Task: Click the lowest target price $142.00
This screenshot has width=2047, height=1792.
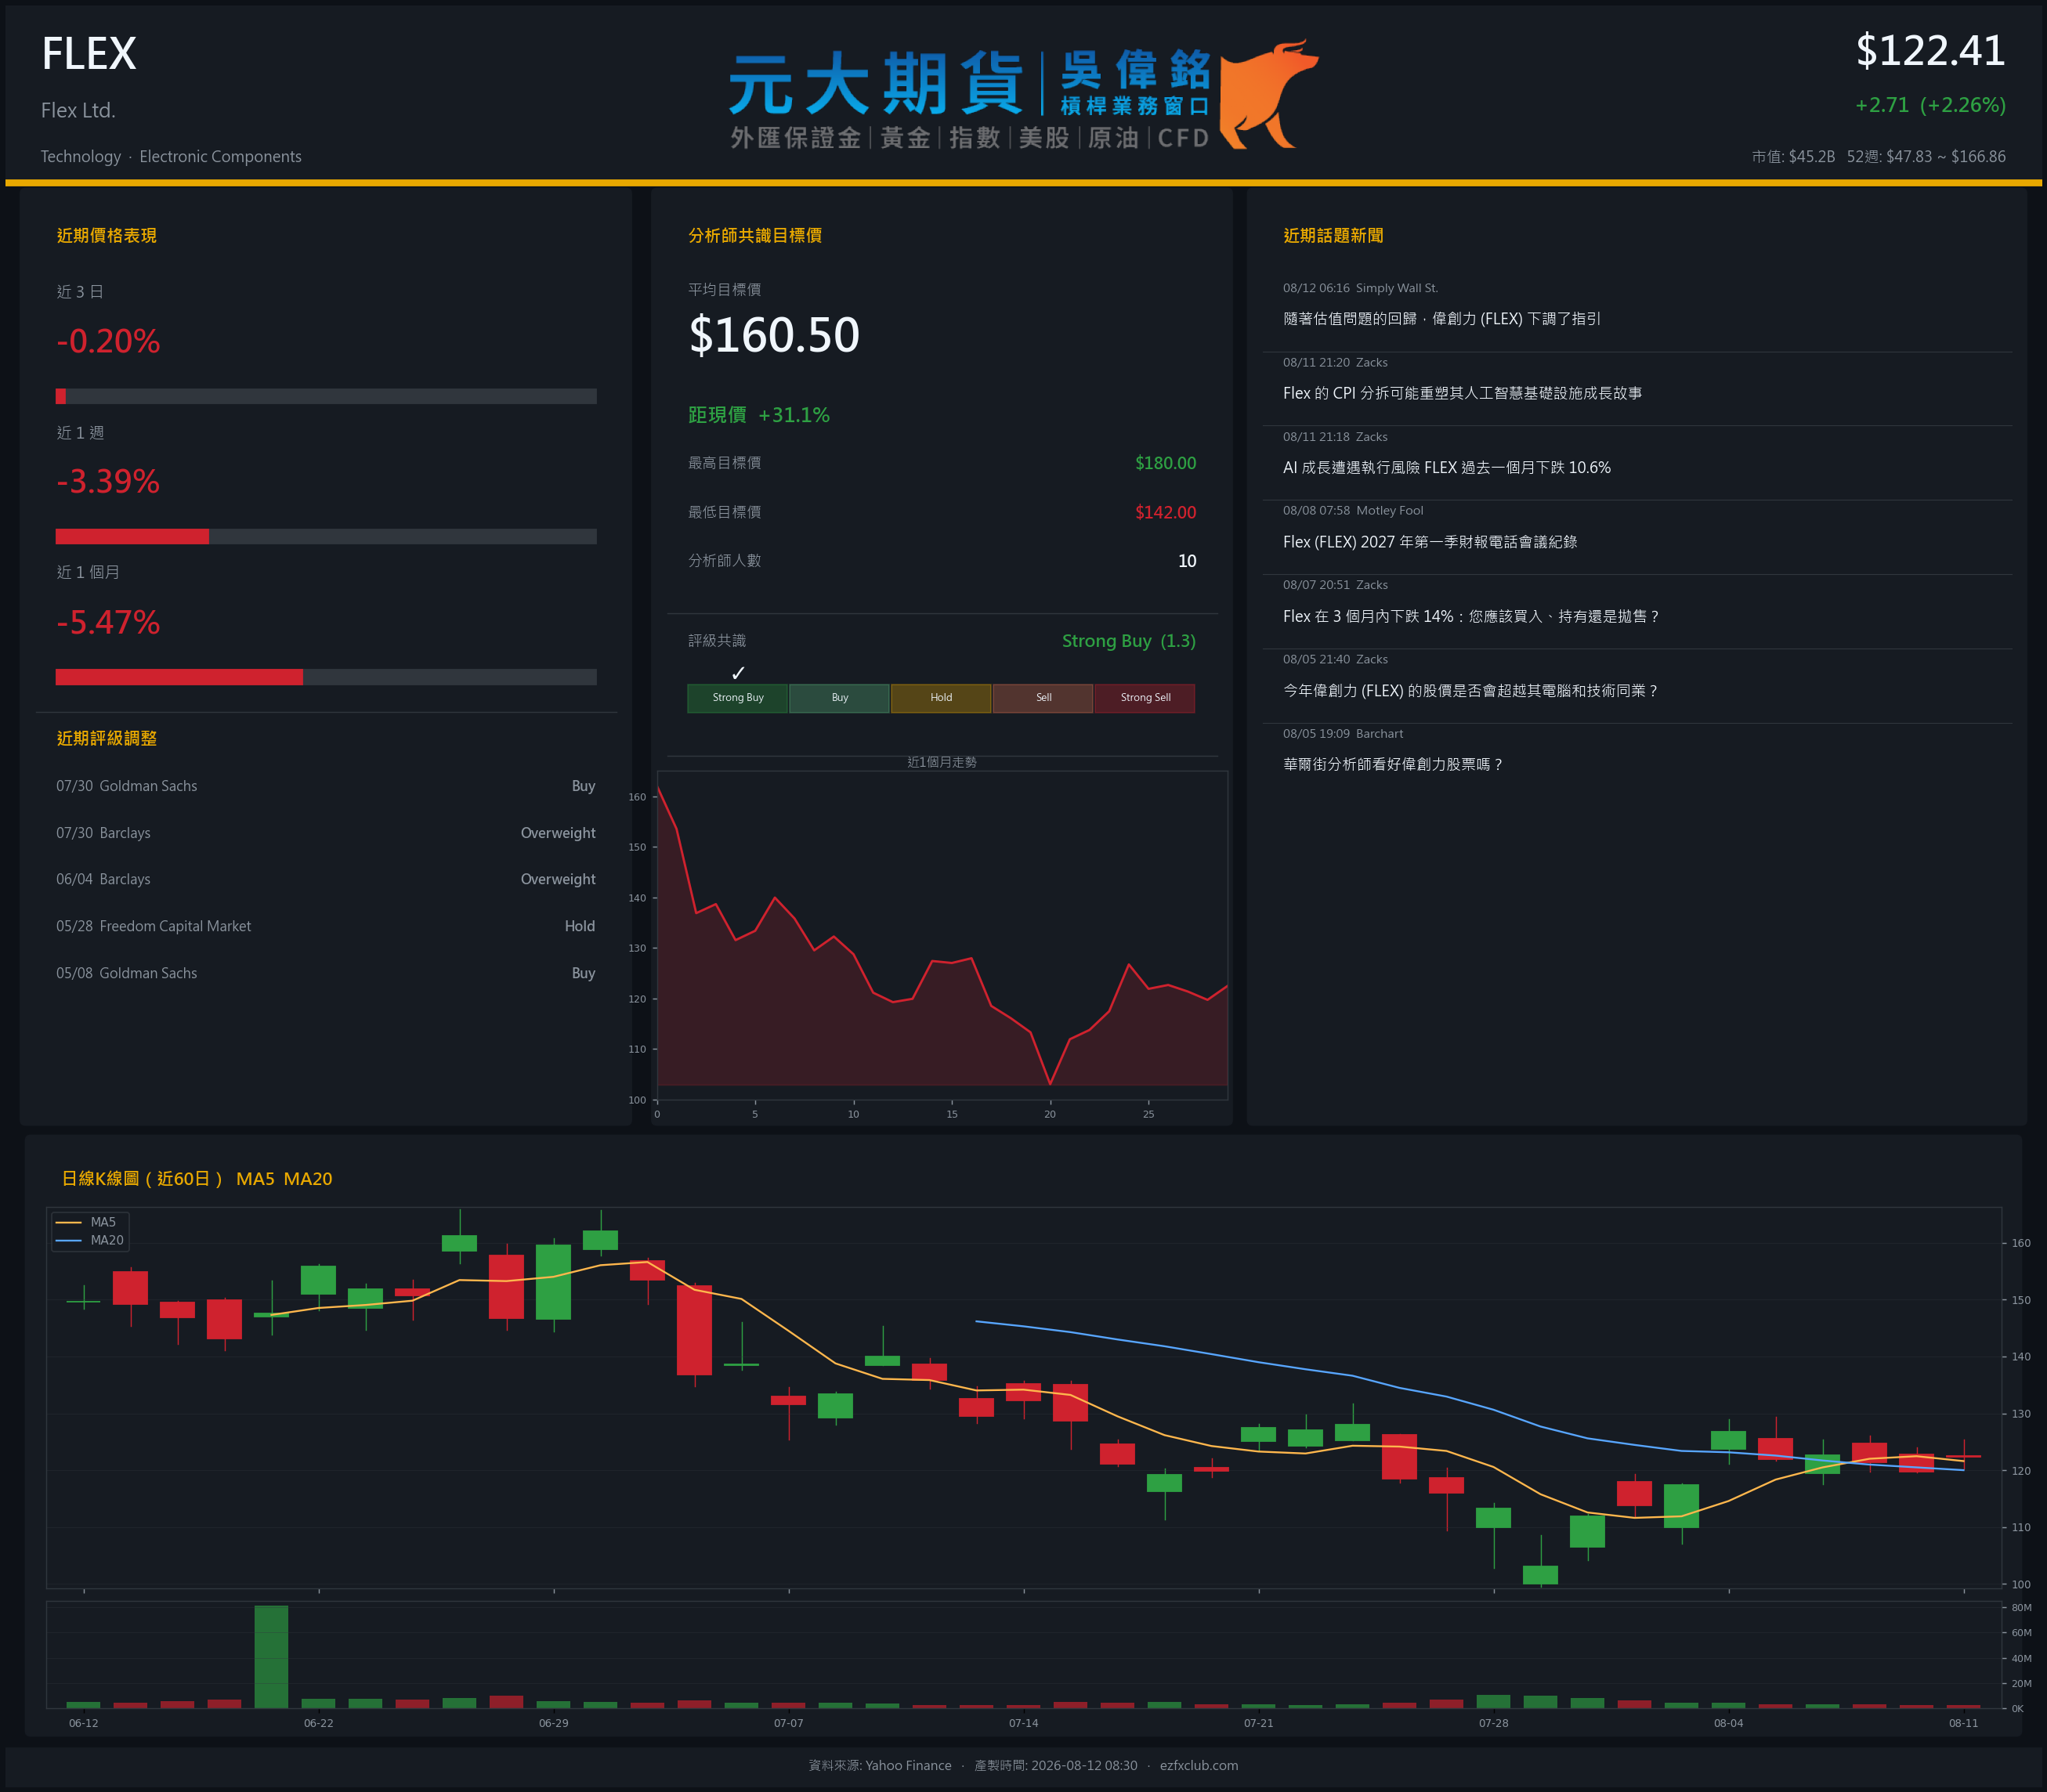Action: (1165, 512)
